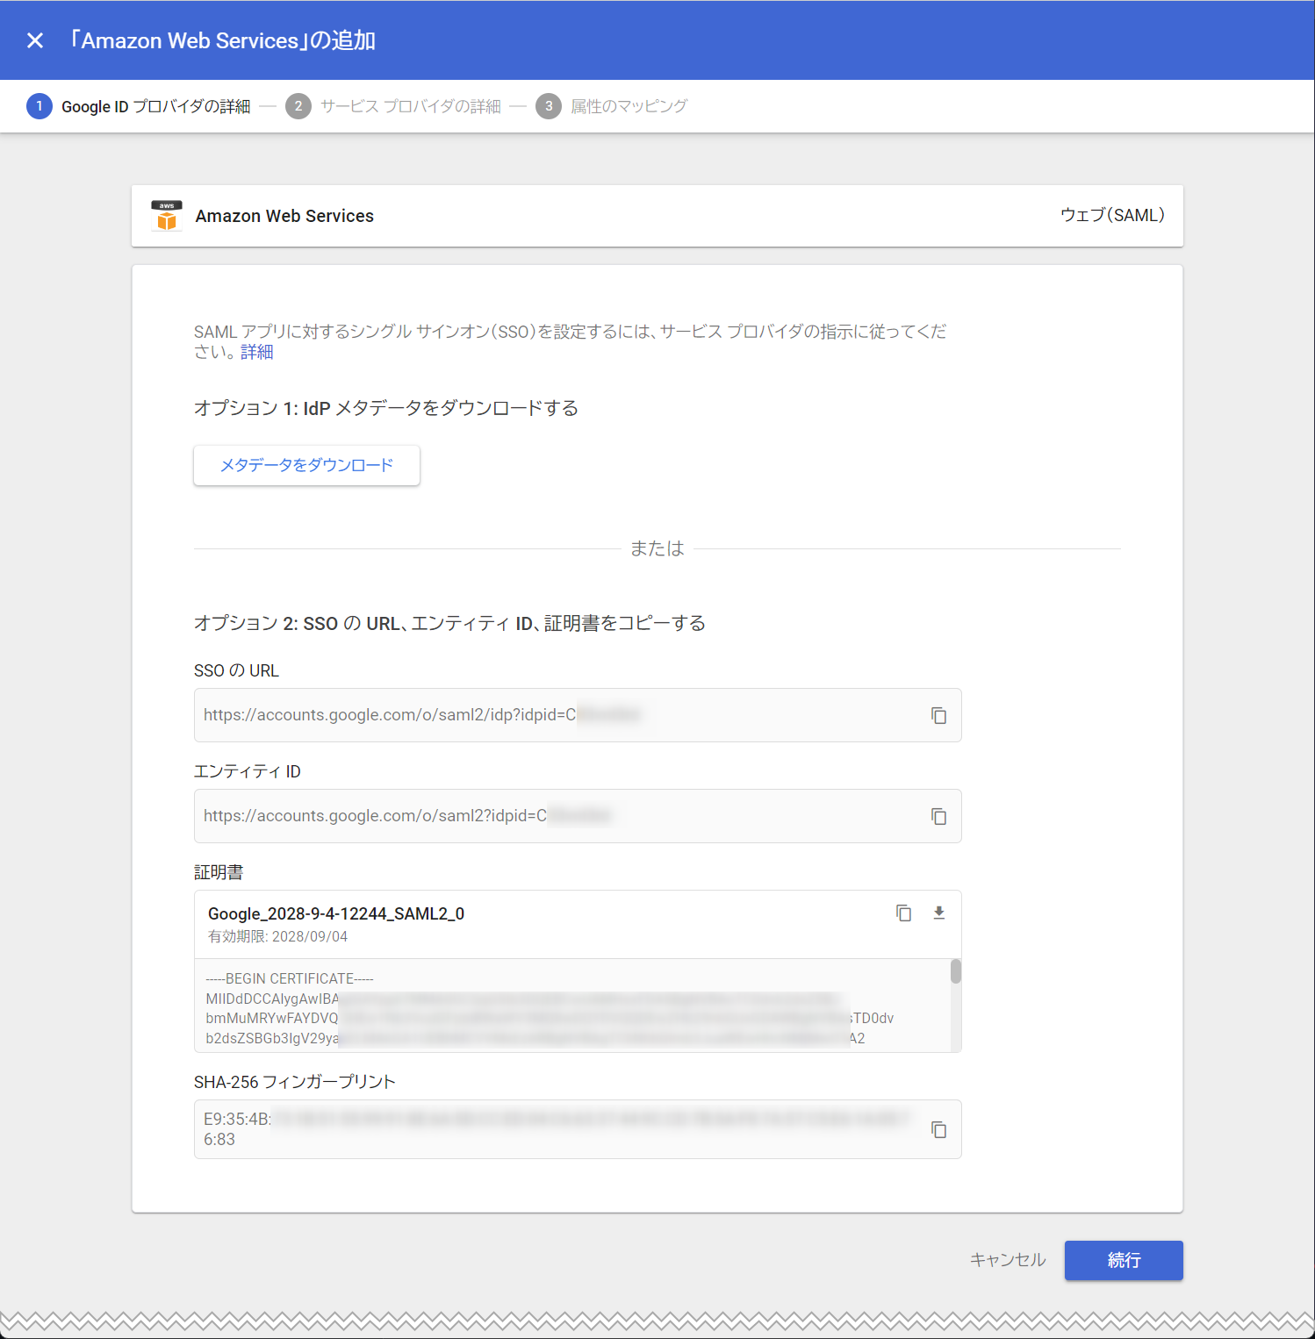Click the 「Amazon Web Services」の追加 title
Image resolution: width=1315 pixels, height=1339 pixels.
click(223, 40)
